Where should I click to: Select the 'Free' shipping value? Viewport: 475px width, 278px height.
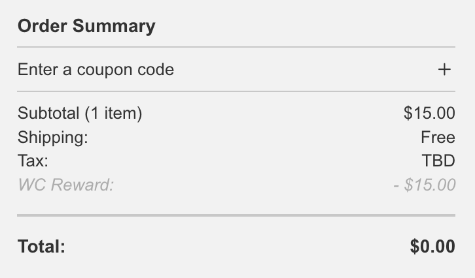(438, 137)
